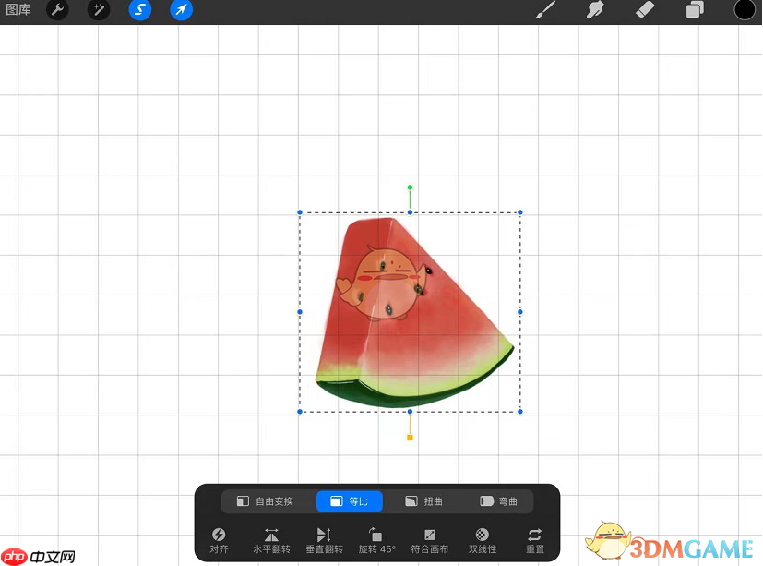
Task: Tap 重置 to reset transform
Action: [x=534, y=539]
